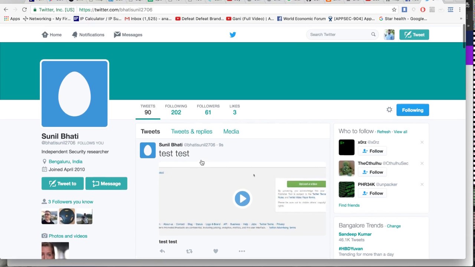Open the Chrome three-dot menu
The height and width of the screenshot is (267, 475).
[x=460, y=10]
